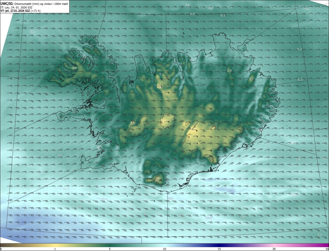Click the 7.9 value on the map
The height and width of the screenshot is (251, 329).
pyautogui.click(x=324, y=159)
